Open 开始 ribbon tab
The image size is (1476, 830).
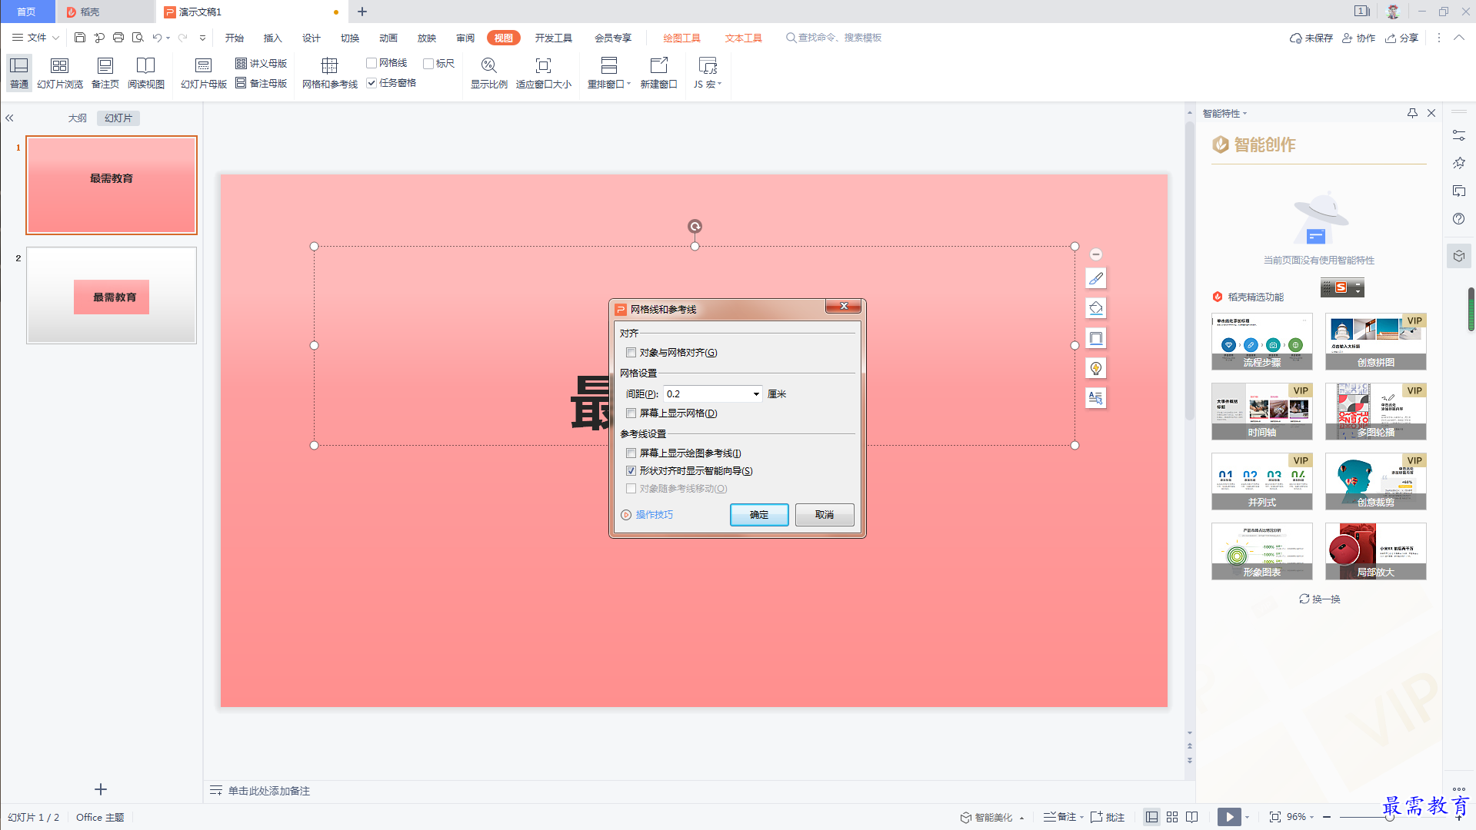click(234, 38)
